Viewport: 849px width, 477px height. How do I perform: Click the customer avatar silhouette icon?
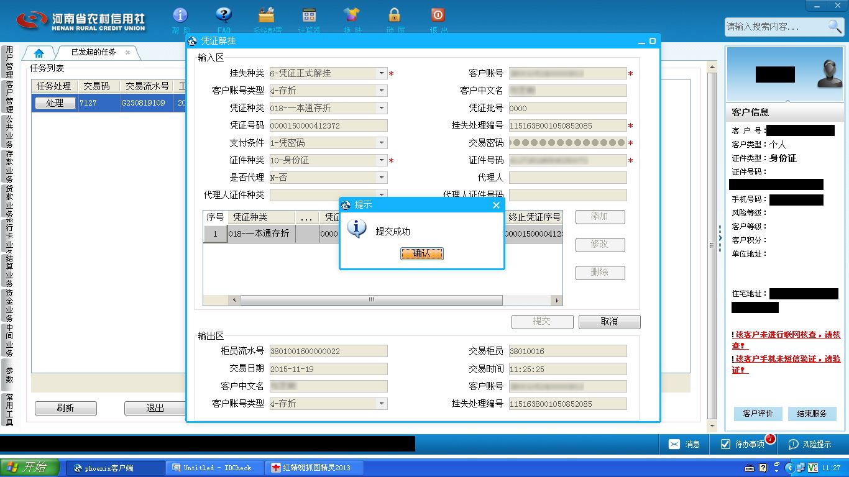829,74
